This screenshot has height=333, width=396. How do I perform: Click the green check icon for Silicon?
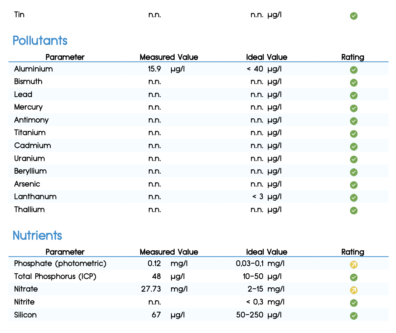tap(354, 316)
